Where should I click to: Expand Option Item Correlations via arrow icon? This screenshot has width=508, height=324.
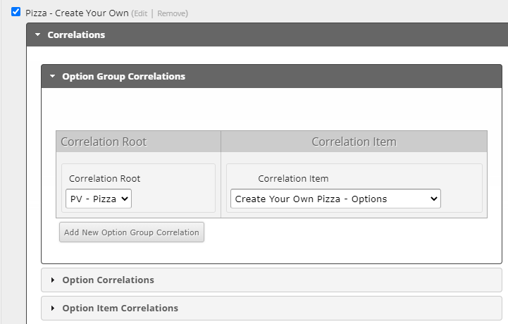(x=53, y=308)
